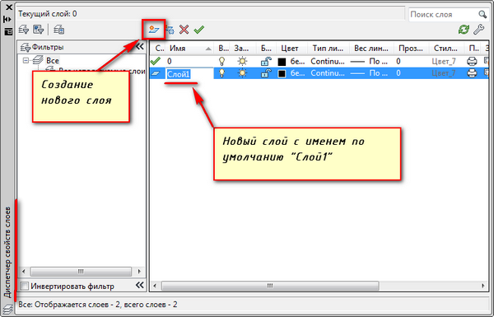Screen dimensions: 494x317
Task: Set current layer with green checkmark icon
Action: (x=199, y=30)
